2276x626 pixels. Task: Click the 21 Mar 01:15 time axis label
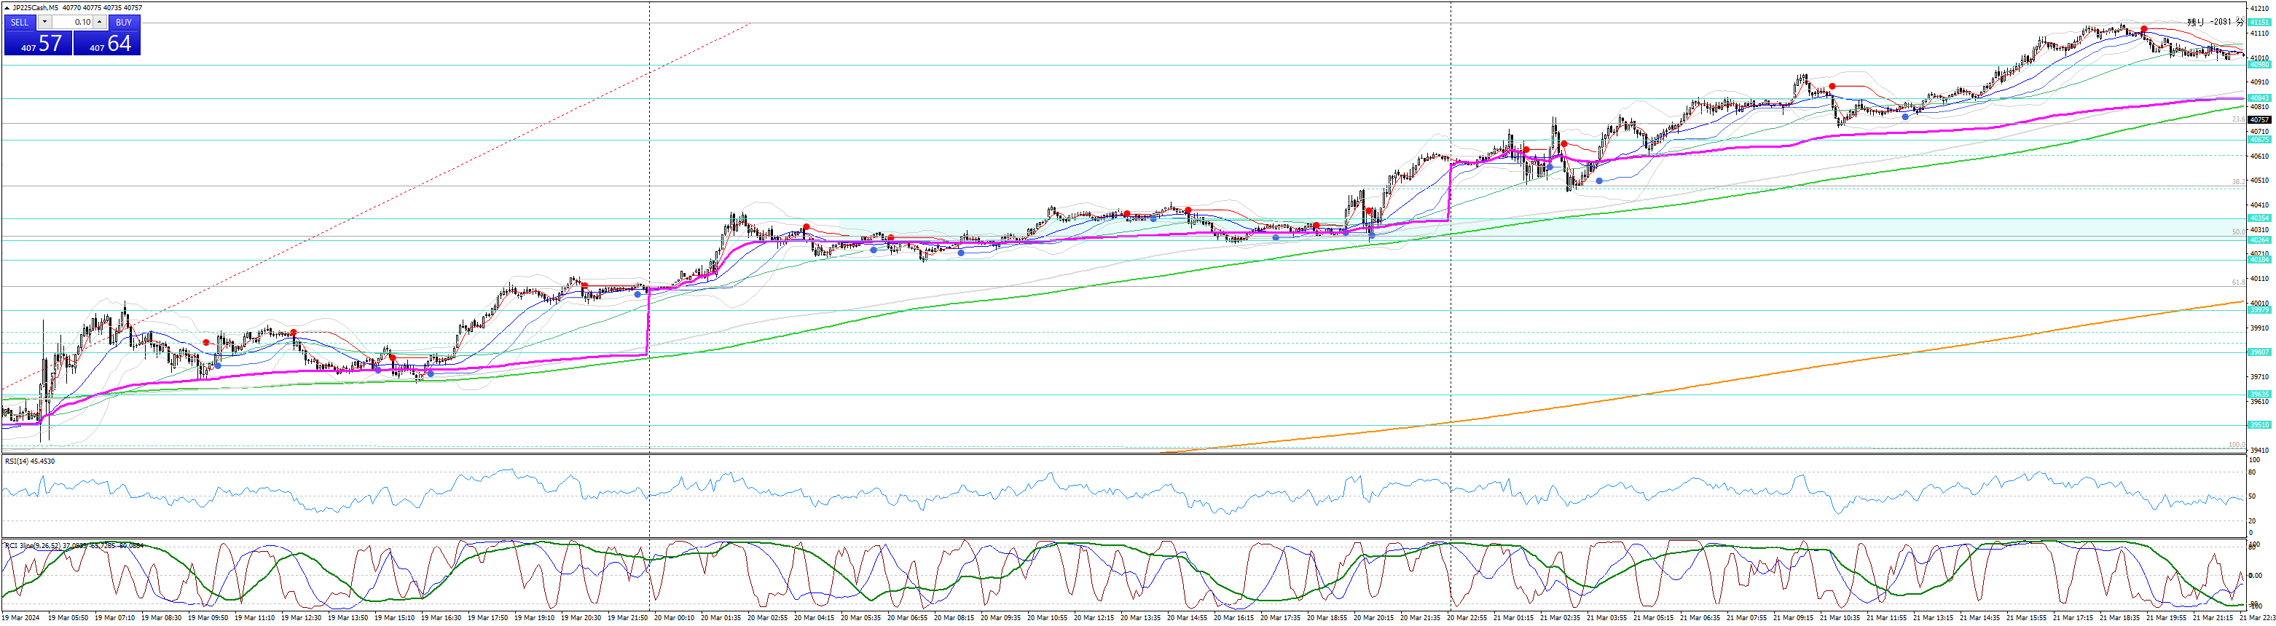point(1513,618)
